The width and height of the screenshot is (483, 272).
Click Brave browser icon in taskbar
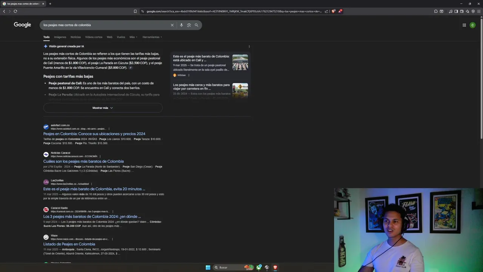[275, 267]
